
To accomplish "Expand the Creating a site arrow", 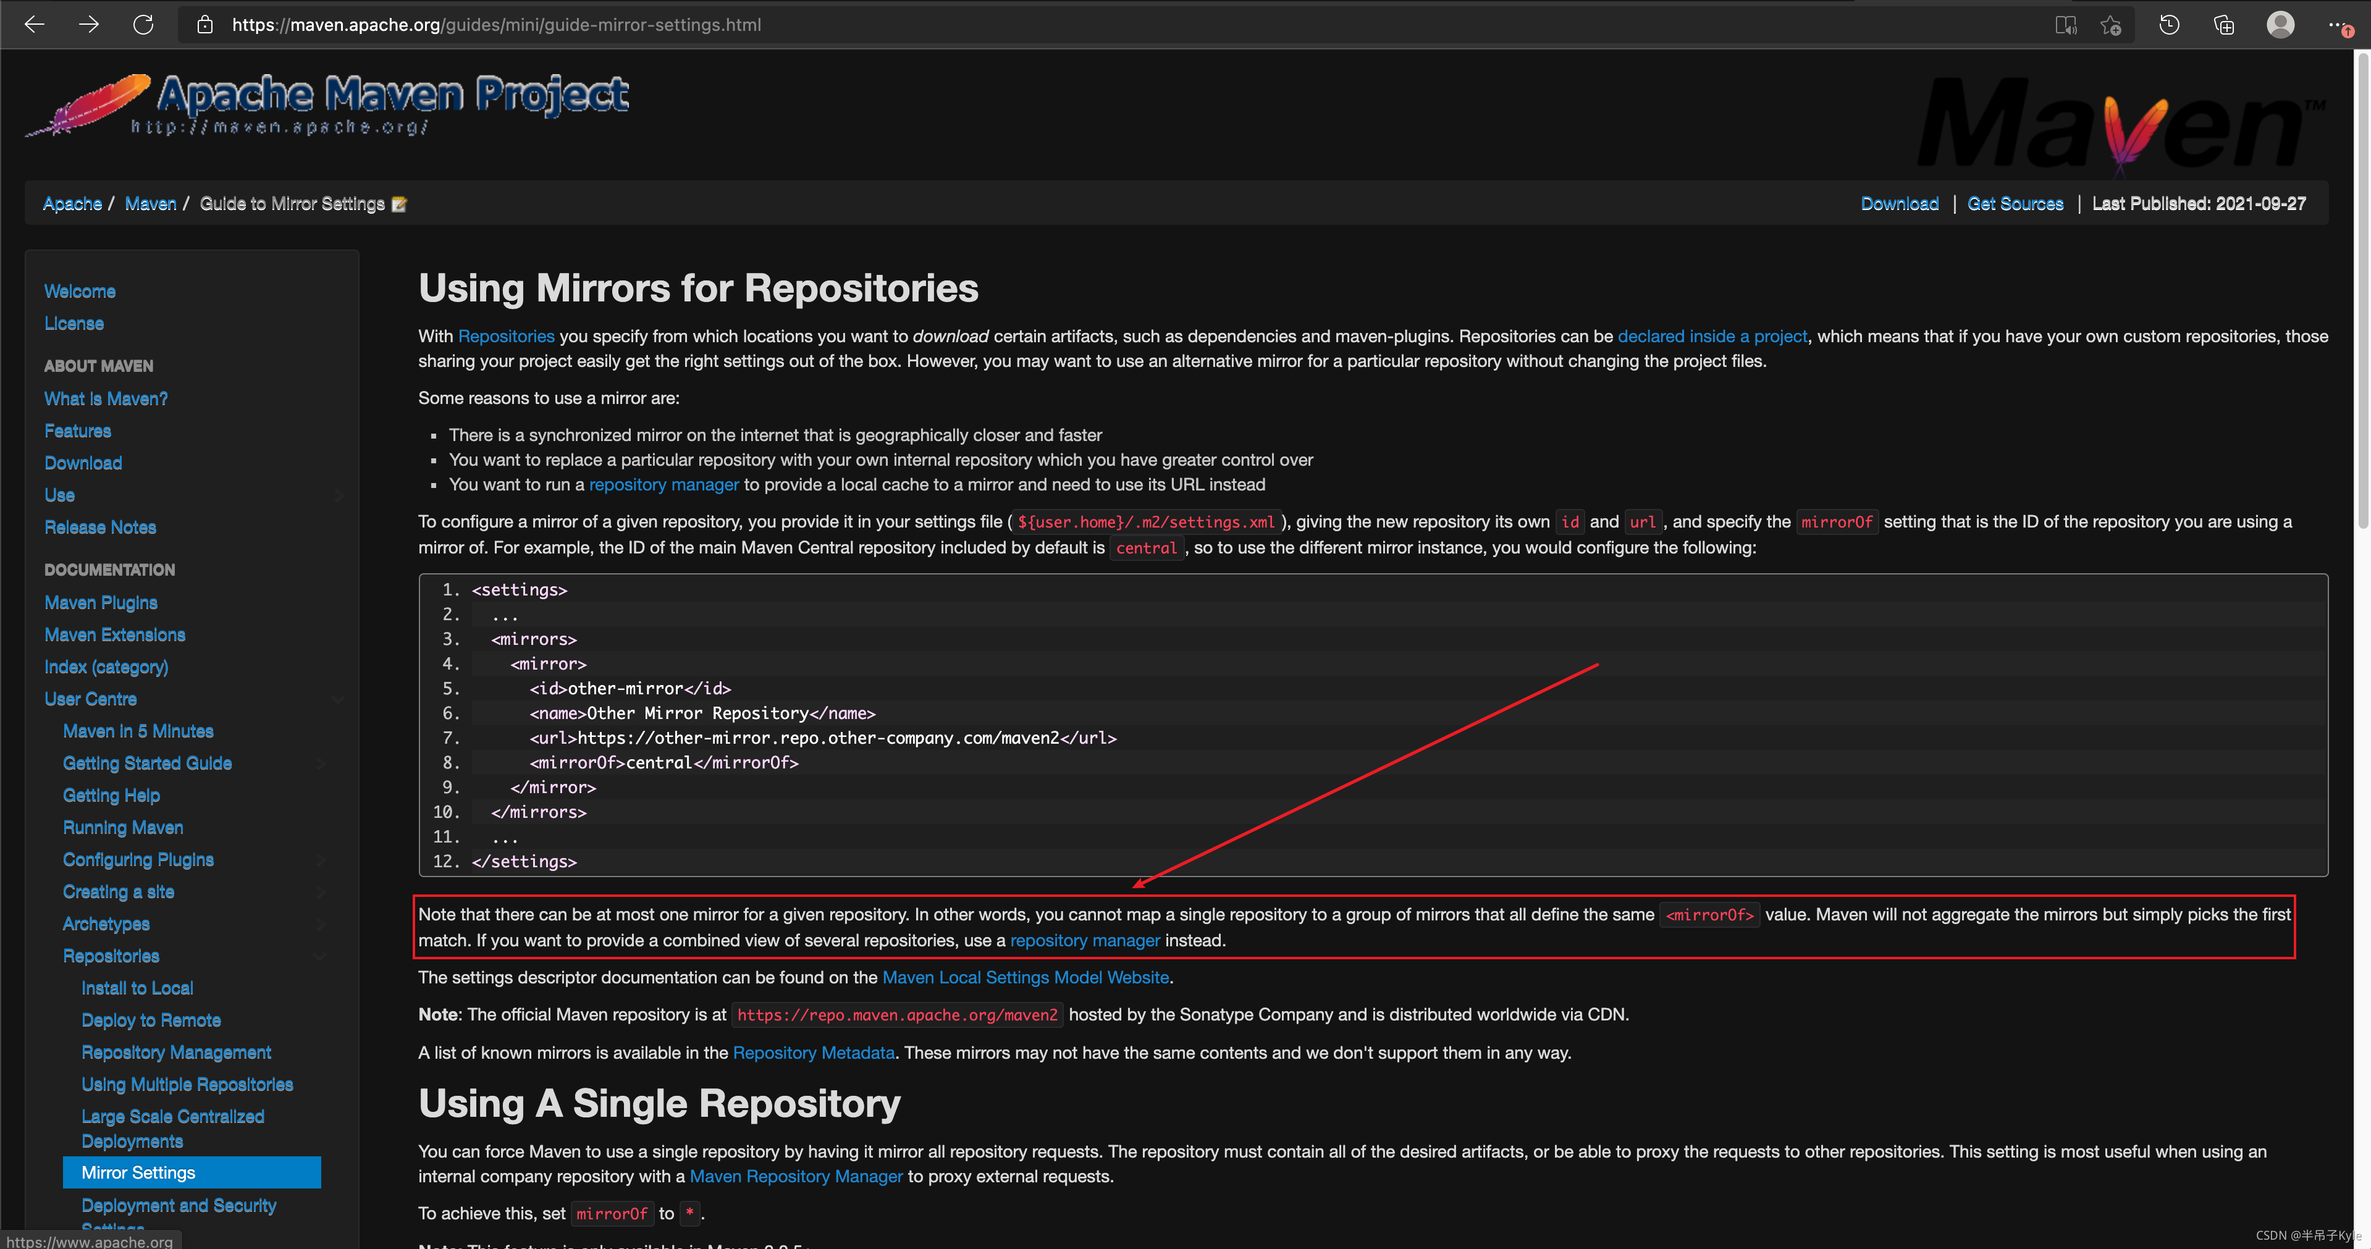I will pyautogui.click(x=320, y=893).
